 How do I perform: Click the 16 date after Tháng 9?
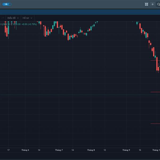point(140,150)
